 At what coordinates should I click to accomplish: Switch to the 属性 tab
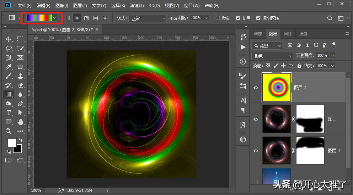click(288, 34)
